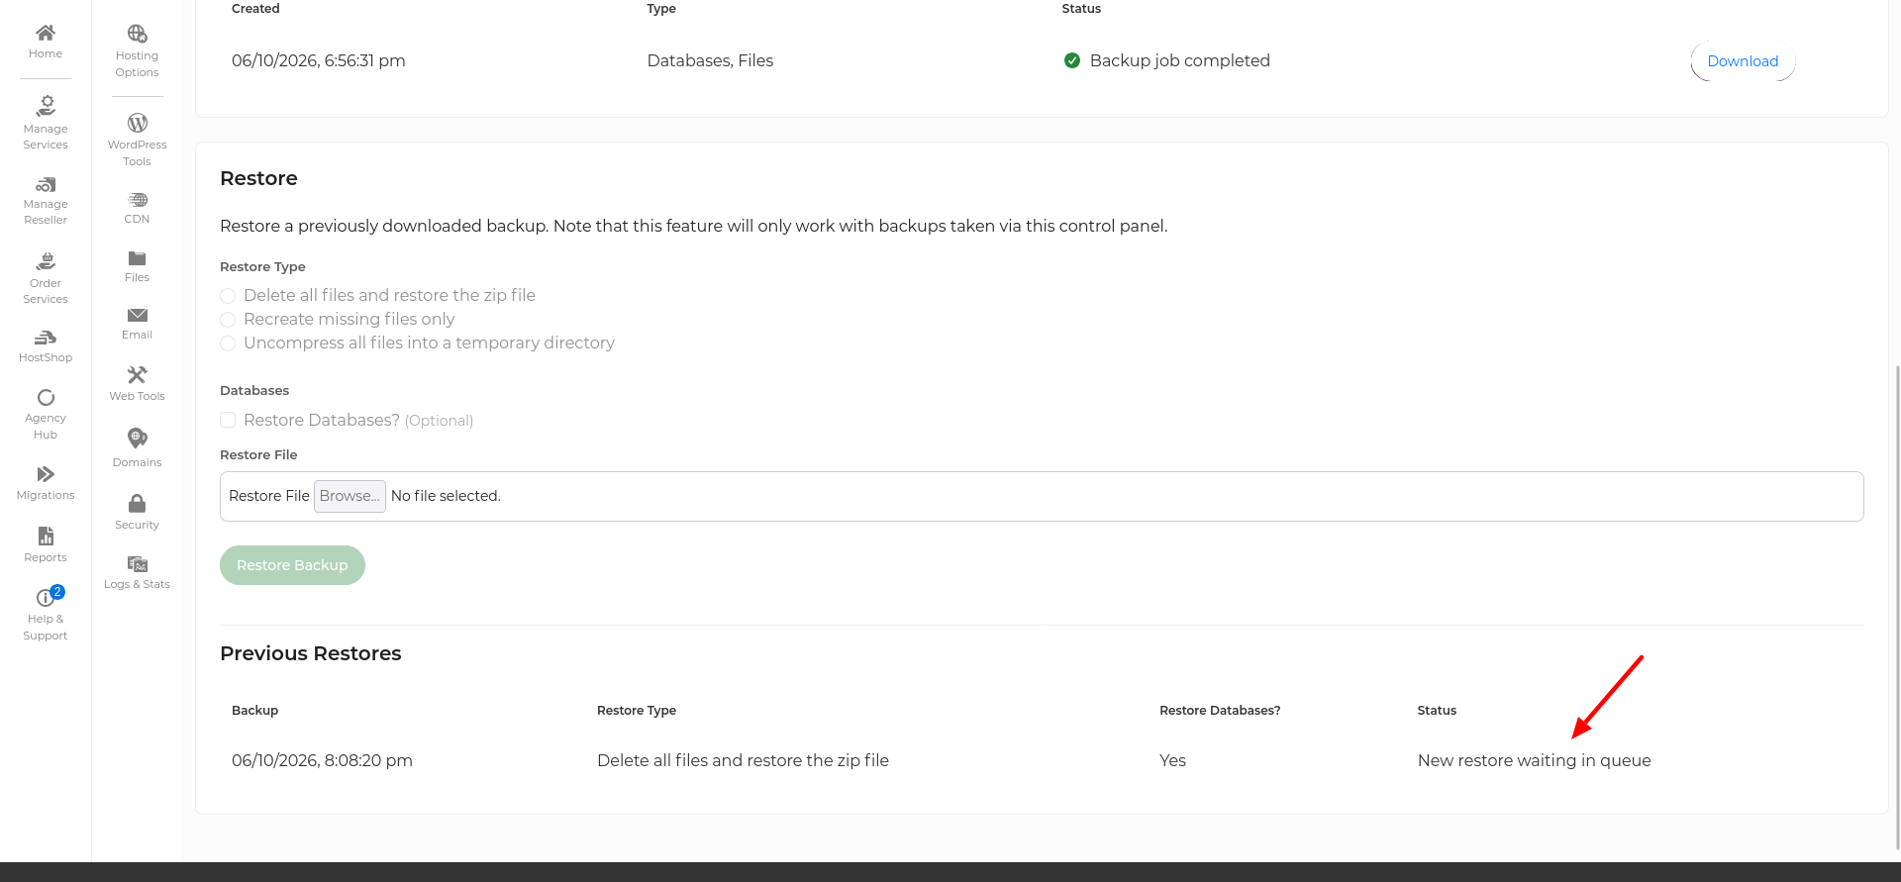Open the Domains section

tap(137, 447)
